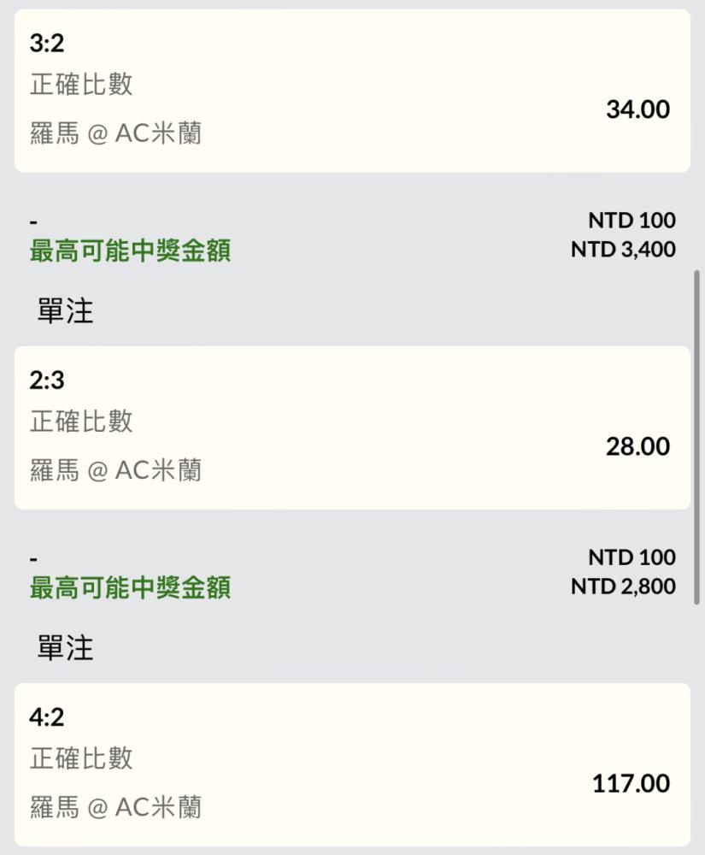Open 羅馬 @ AC米蘭 match in 3:2 card
The width and height of the screenshot is (705, 855).
[x=116, y=134]
